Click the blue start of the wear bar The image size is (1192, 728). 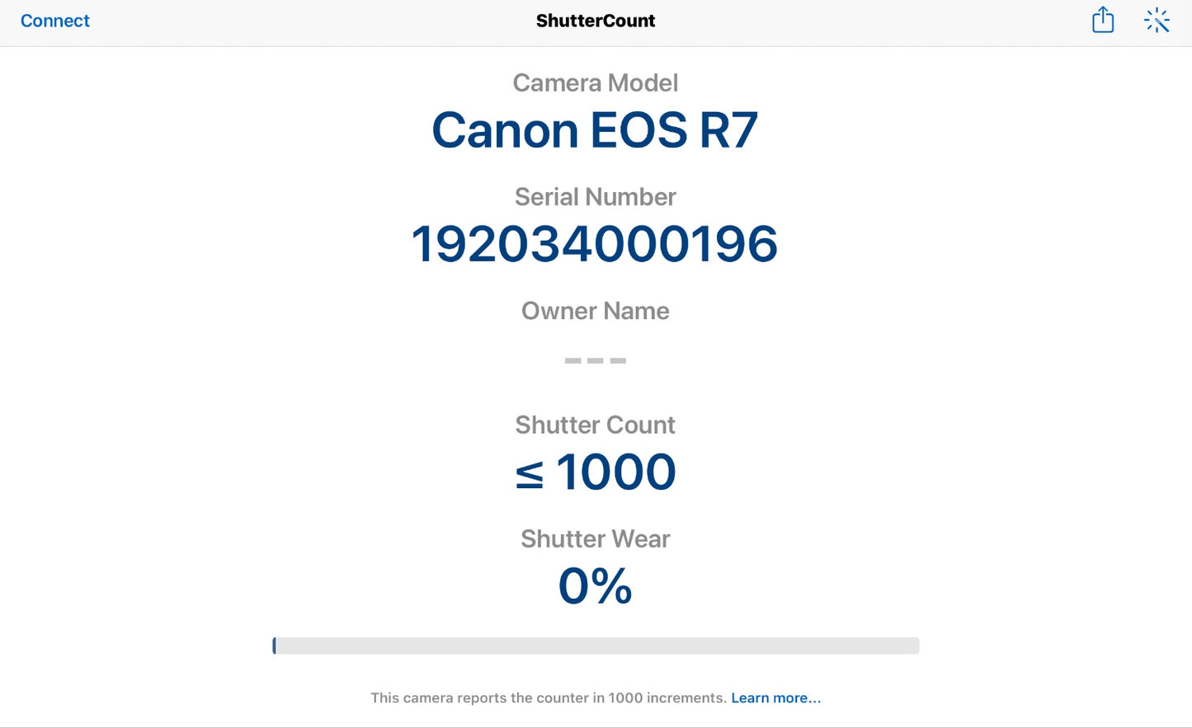275,646
